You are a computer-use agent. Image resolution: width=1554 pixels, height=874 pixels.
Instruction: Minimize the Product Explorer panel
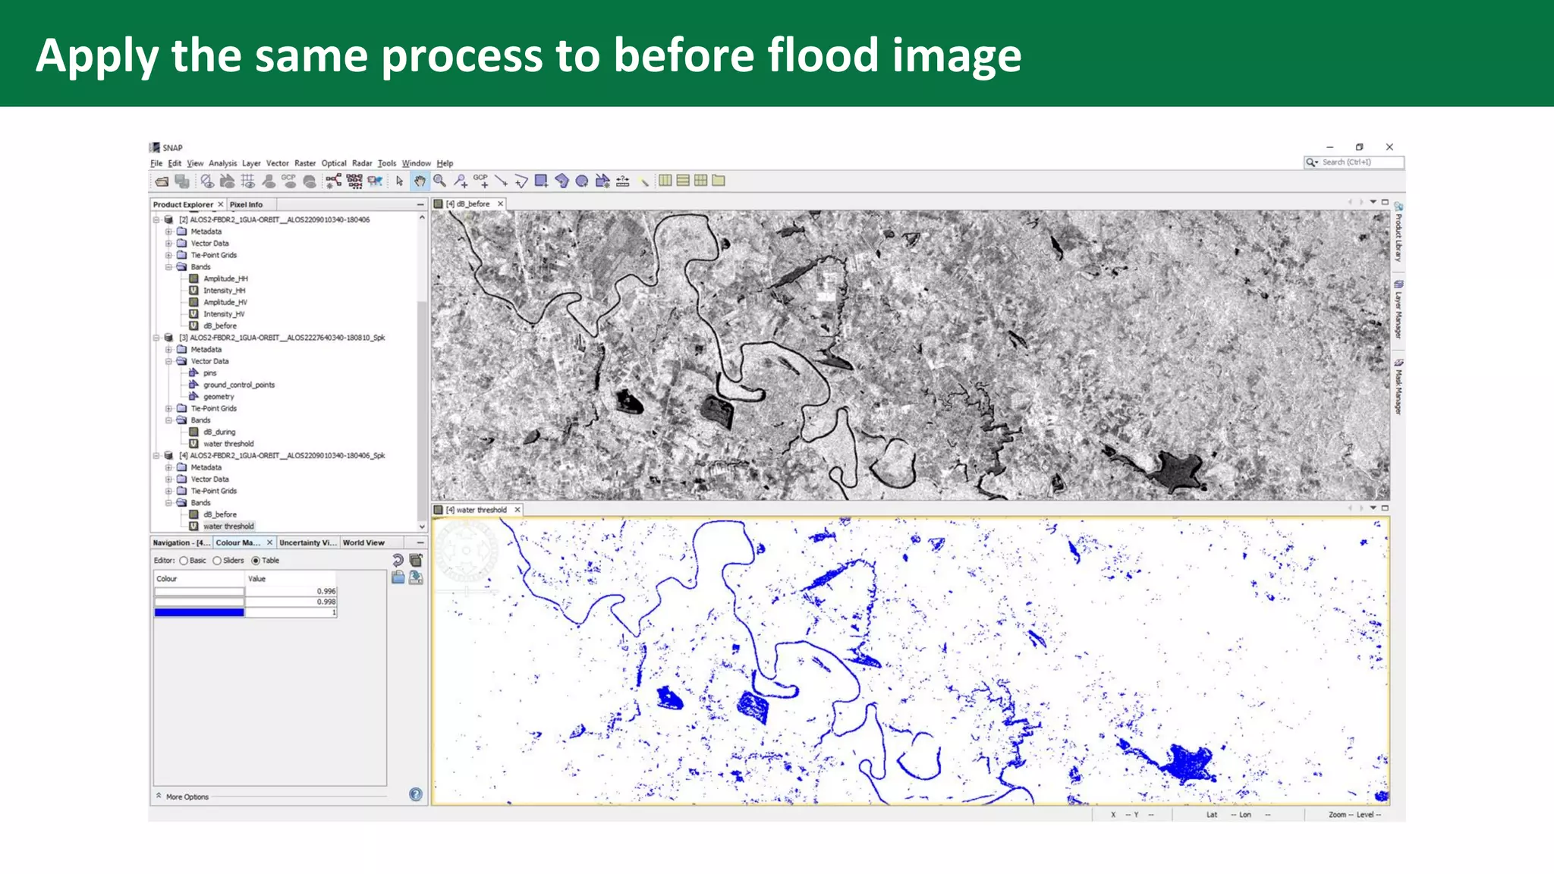point(420,205)
